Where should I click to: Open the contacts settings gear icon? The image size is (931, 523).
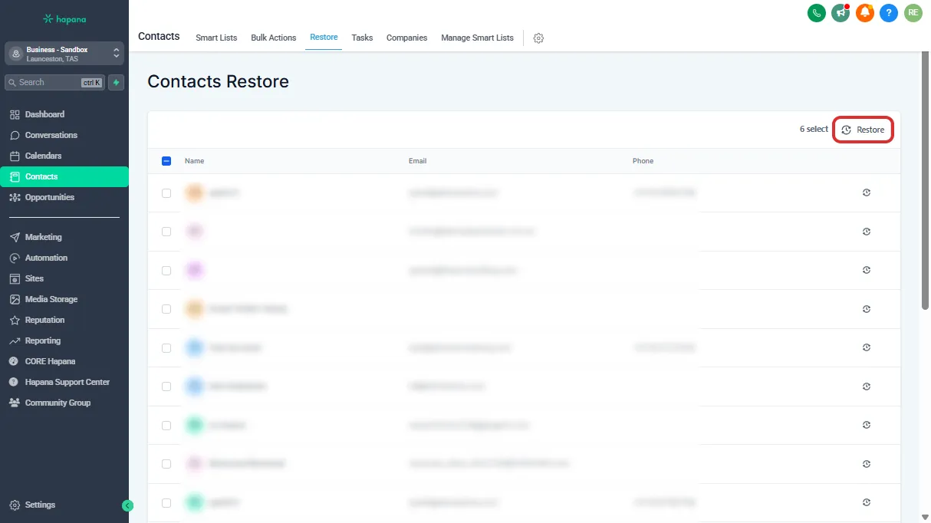[x=538, y=38]
